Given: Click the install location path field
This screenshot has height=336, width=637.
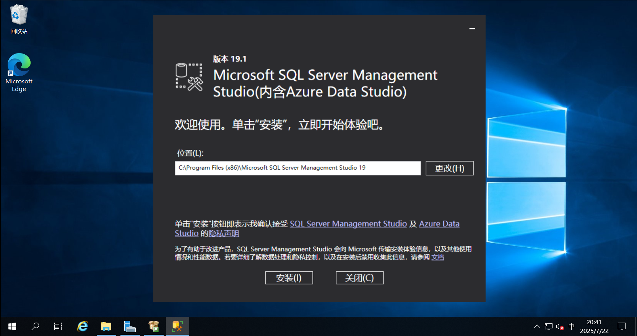Looking at the screenshot, I should 298,168.
